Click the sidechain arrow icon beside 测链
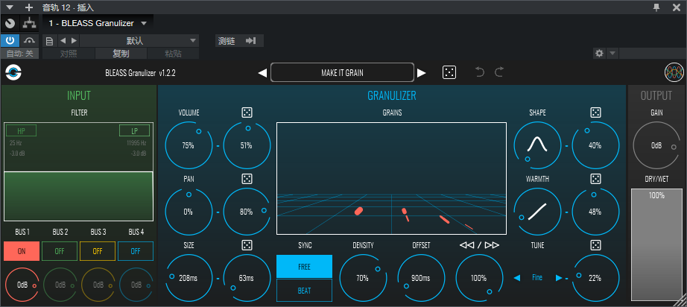 [250, 41]
